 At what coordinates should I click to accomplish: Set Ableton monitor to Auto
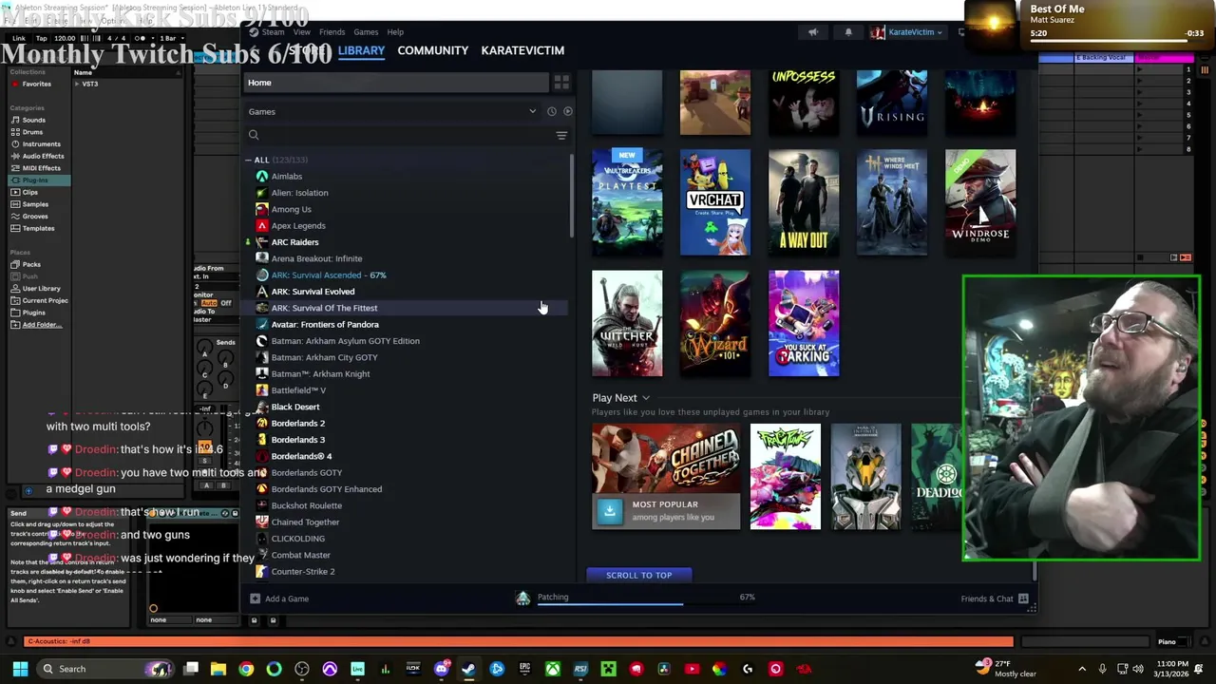coord(209,303)
